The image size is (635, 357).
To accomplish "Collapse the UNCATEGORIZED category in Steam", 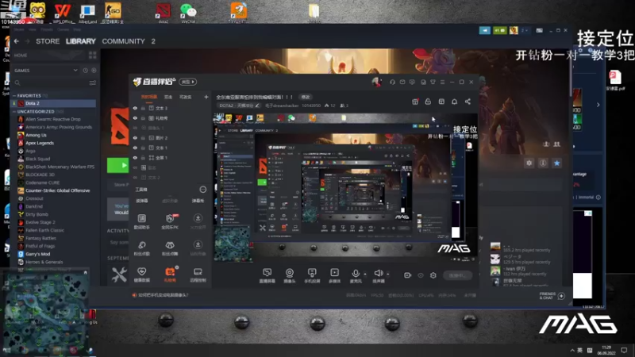I will click(14, 112).
